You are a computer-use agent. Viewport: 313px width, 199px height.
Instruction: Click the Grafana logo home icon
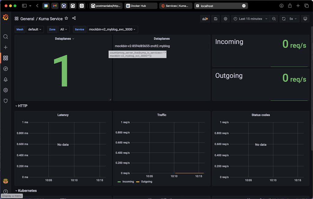coord(6,17)
